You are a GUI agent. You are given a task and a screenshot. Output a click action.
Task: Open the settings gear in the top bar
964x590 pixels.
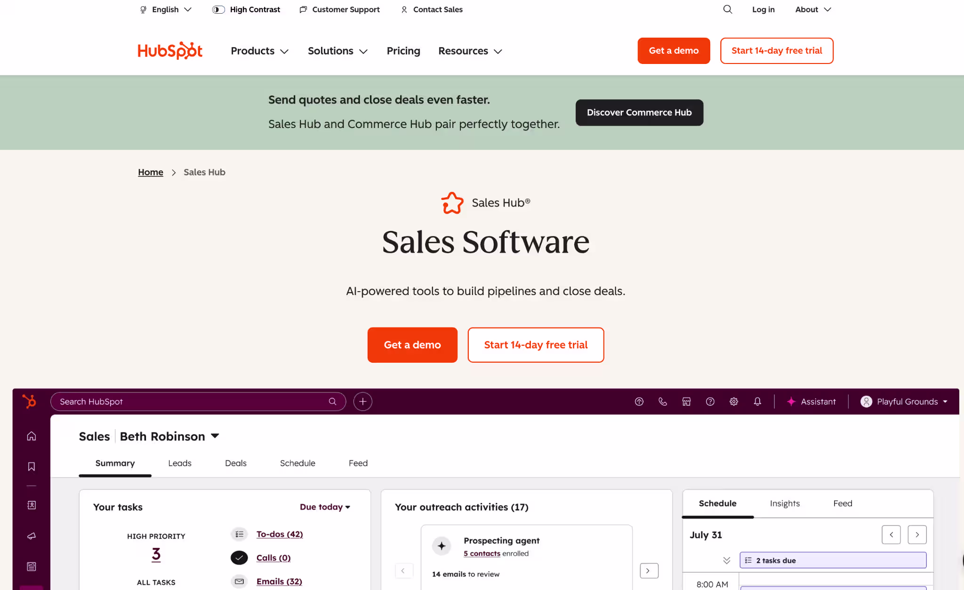click(x=733, y=401)
